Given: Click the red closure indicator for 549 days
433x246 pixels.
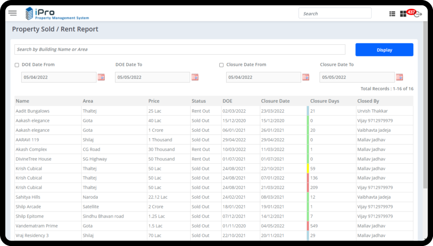Looking at the screenshot, I should click(308, 226).
